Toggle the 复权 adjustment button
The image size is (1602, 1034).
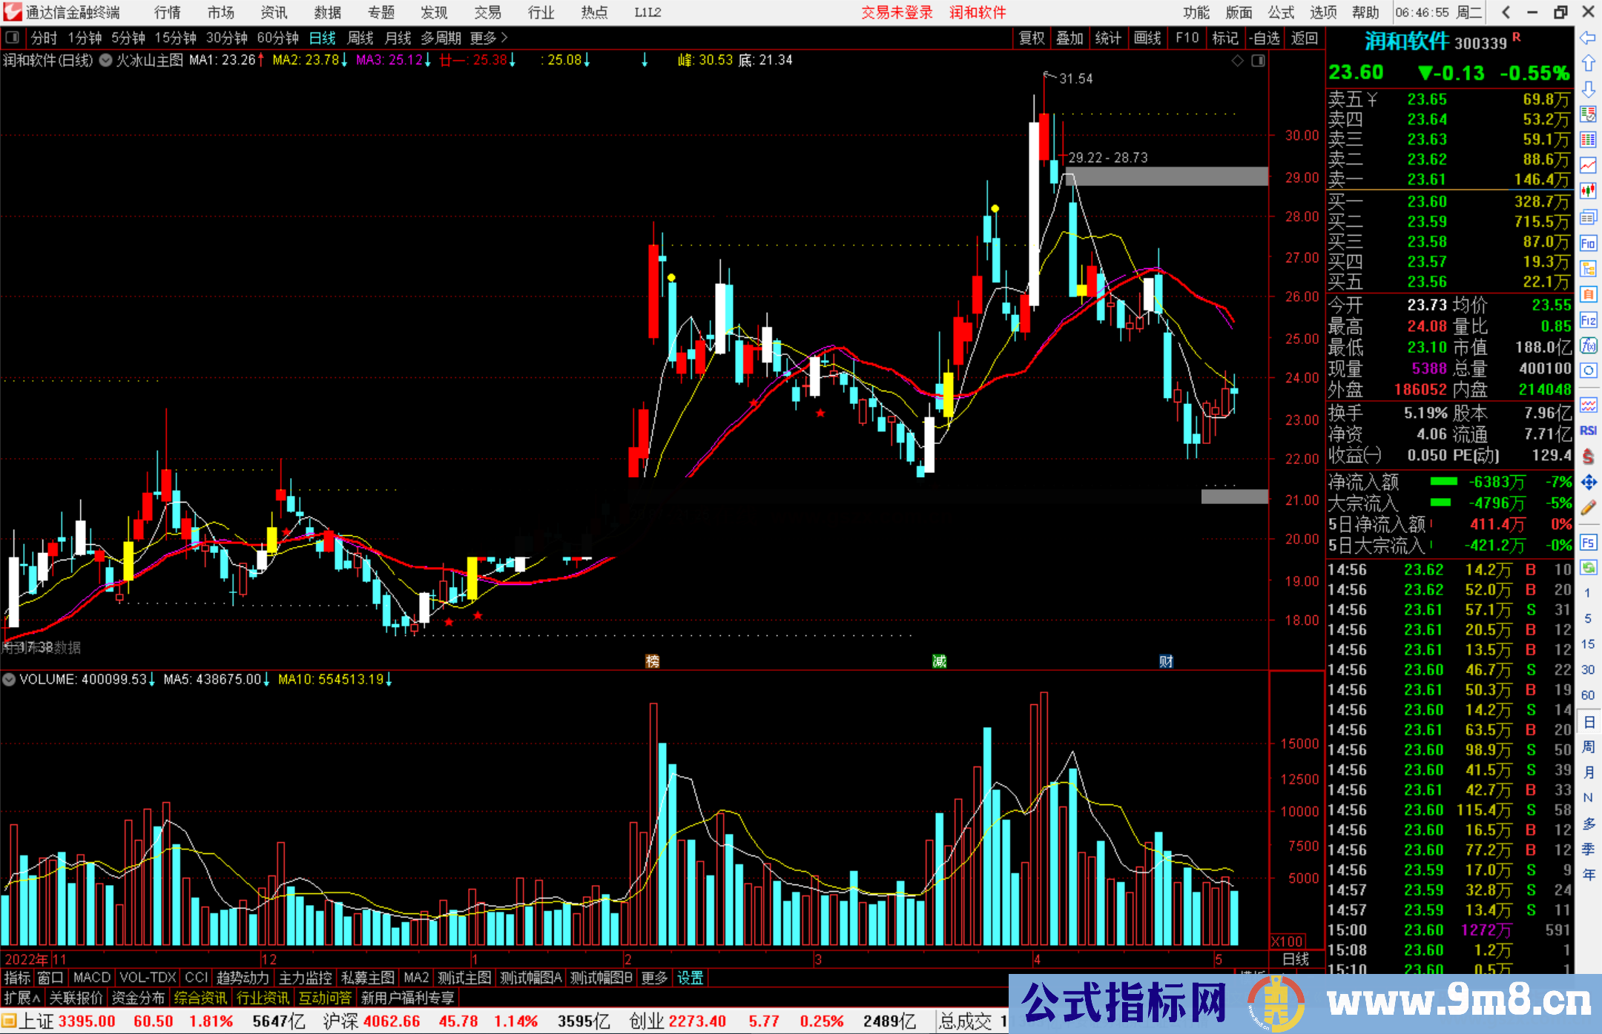click(x=1032, y=38)
